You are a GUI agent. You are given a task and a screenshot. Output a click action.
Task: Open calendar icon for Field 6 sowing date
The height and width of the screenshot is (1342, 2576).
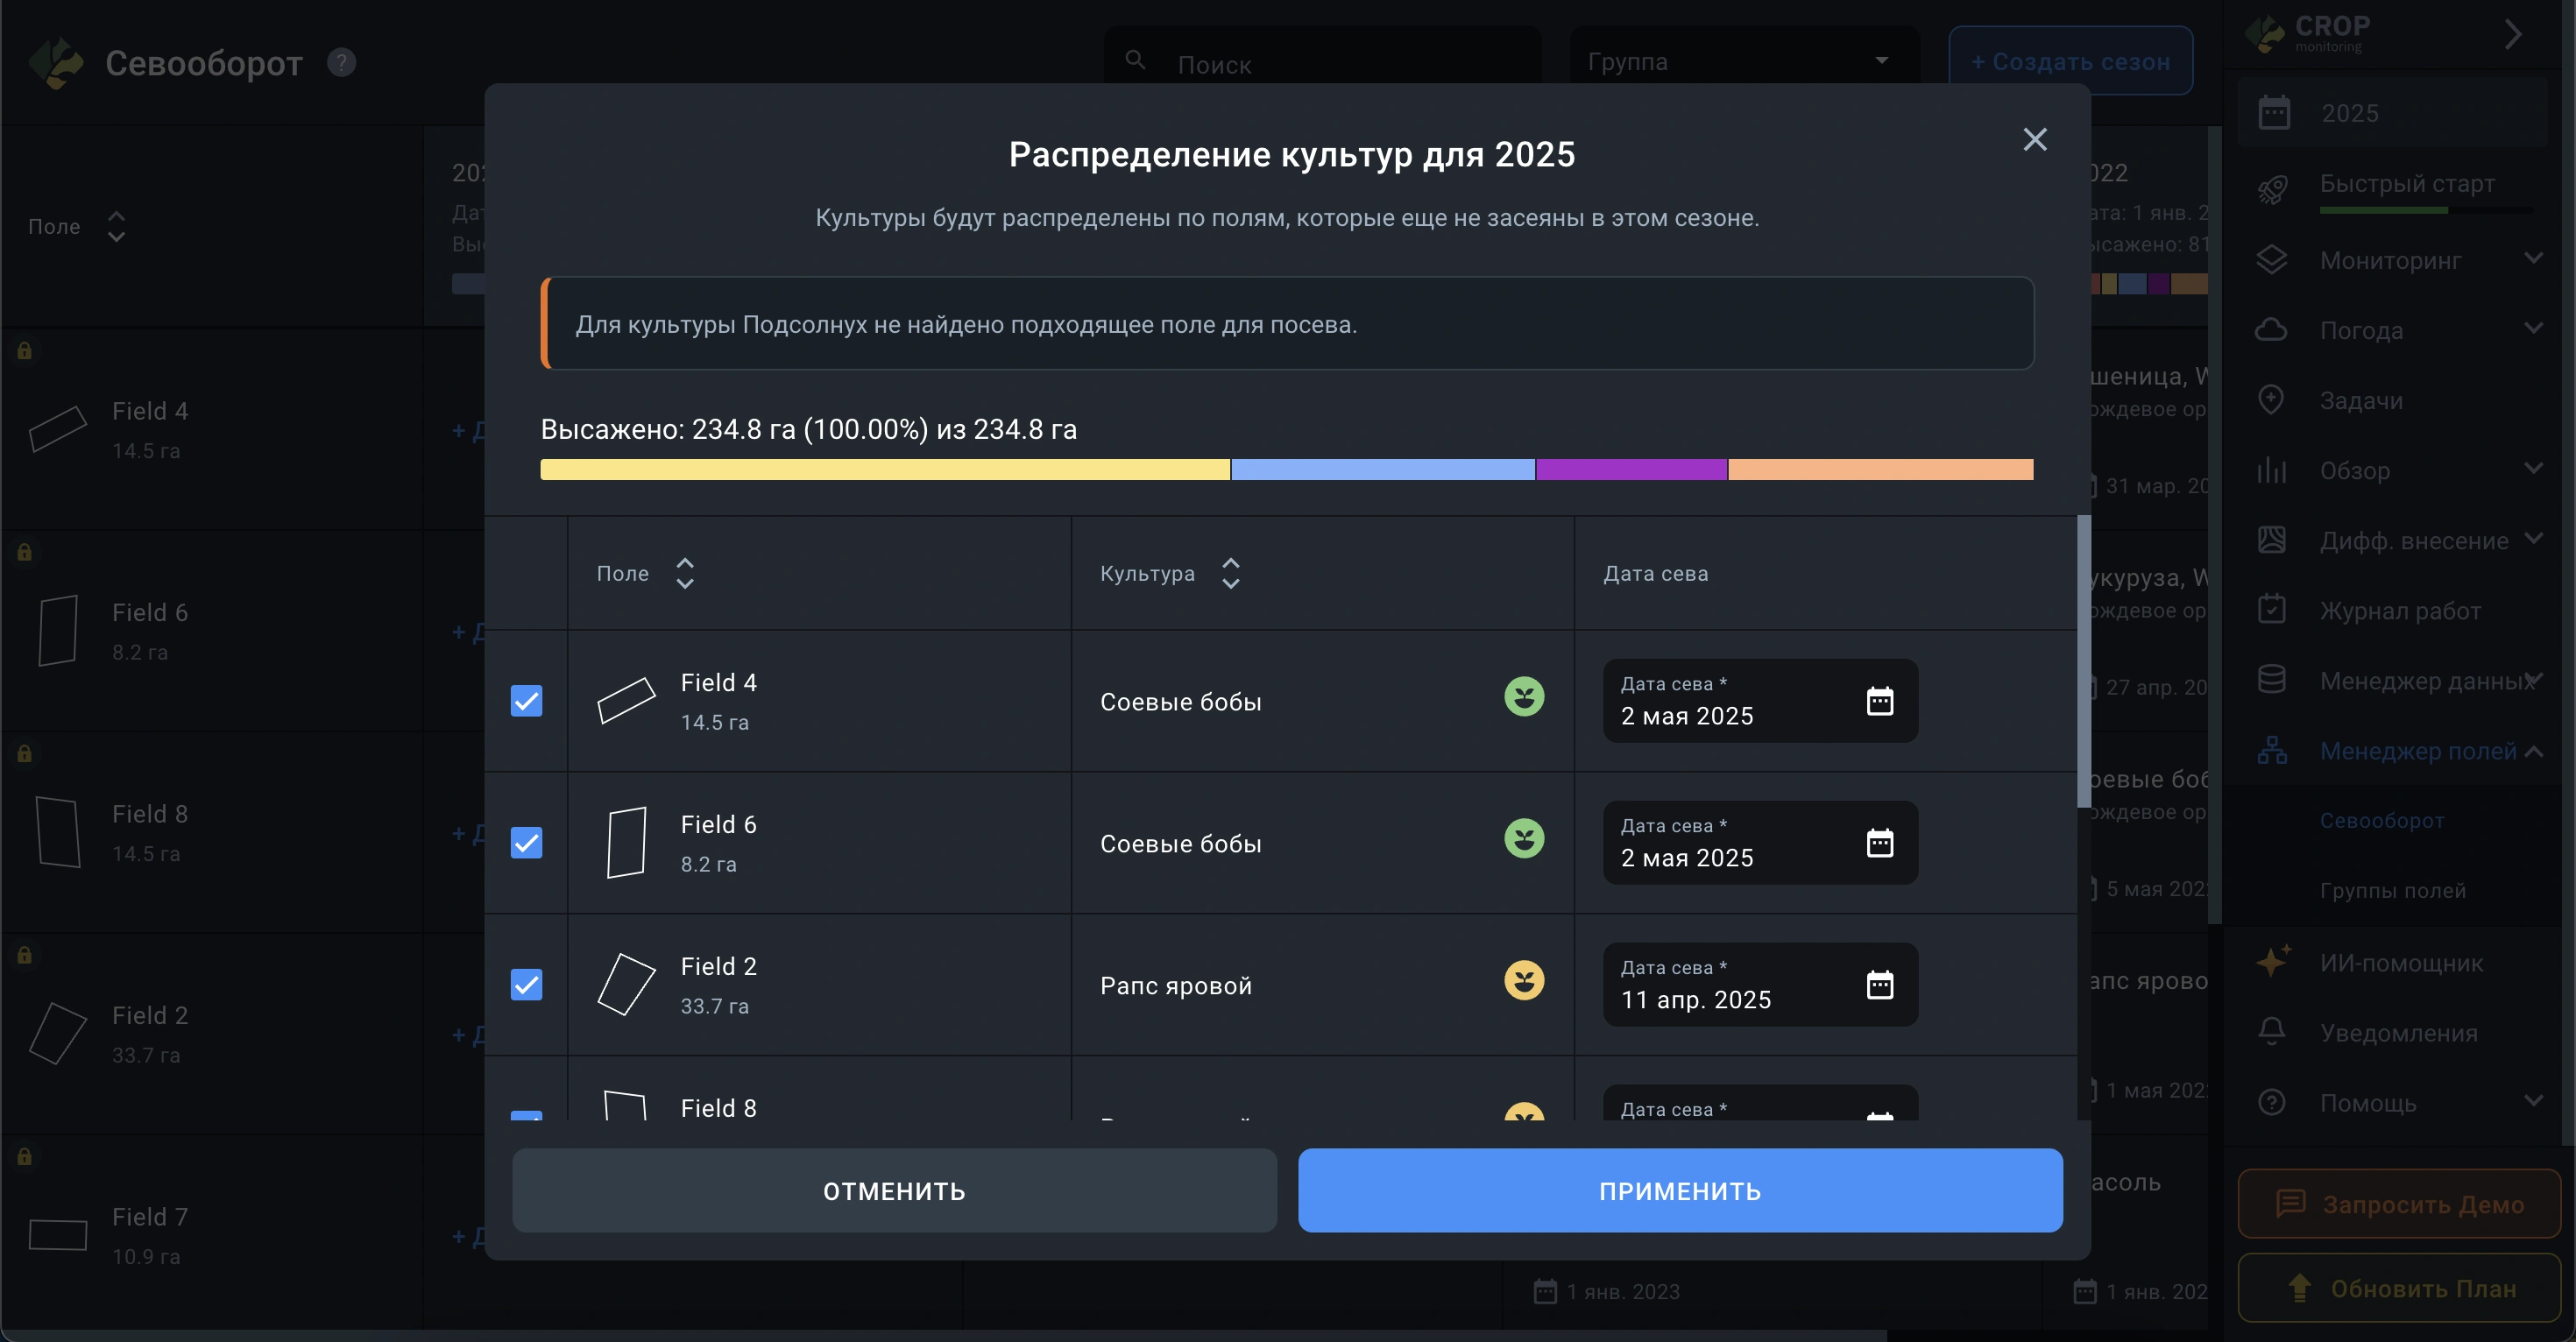[1879, 843]
